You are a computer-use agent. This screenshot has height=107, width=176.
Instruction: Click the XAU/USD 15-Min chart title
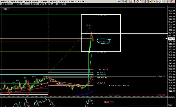(8, 2)
